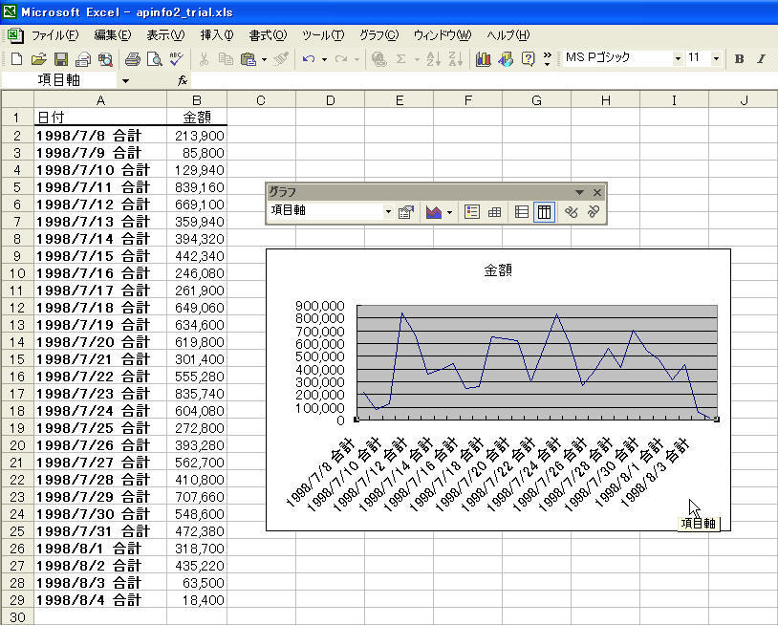Open the Chart Wizard from the toolbar

484,59
